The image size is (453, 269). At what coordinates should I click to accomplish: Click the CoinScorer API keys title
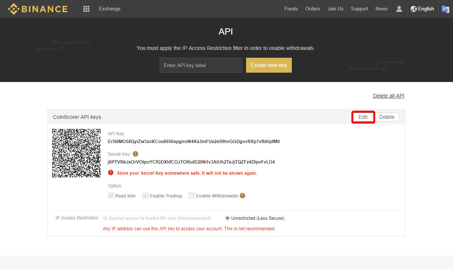click(77, 117)
